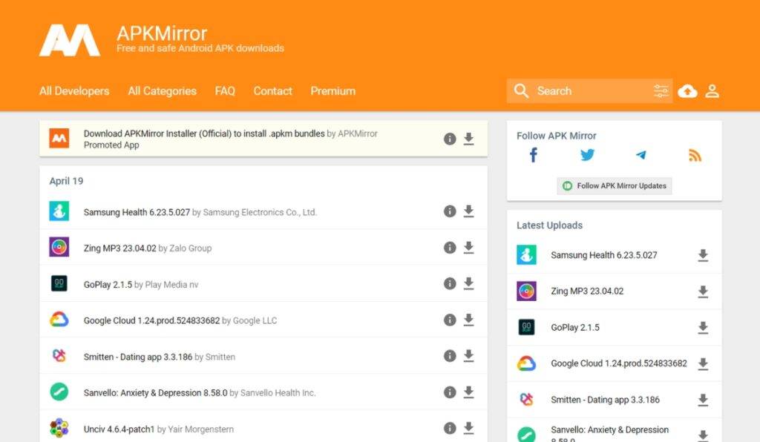Screen dimensions: 760x442
Task: Click the APKMirror logo in the header
Action: tap(70, 40)
